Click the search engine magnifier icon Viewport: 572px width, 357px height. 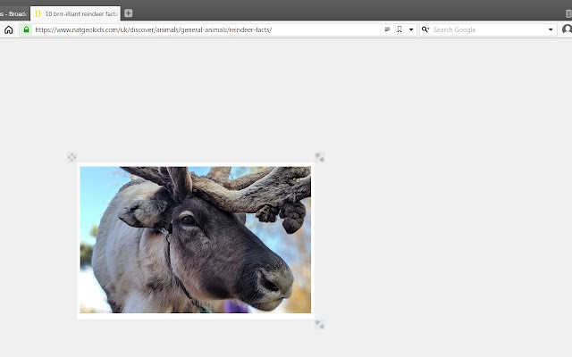tap(425, 29)
